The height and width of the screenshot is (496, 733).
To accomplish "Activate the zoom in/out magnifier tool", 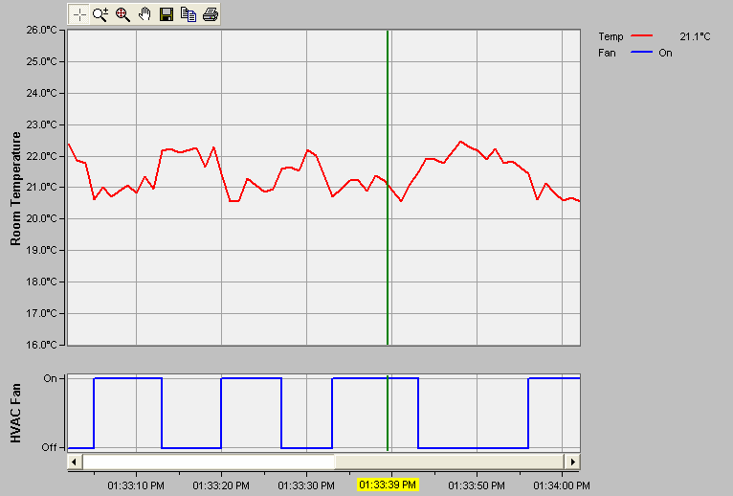I will point(100,14).
